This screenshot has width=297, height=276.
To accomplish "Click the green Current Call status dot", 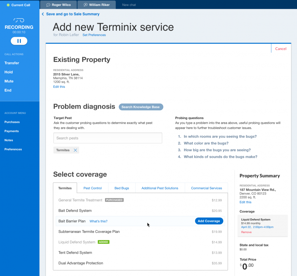I will [x=8, y=5].
